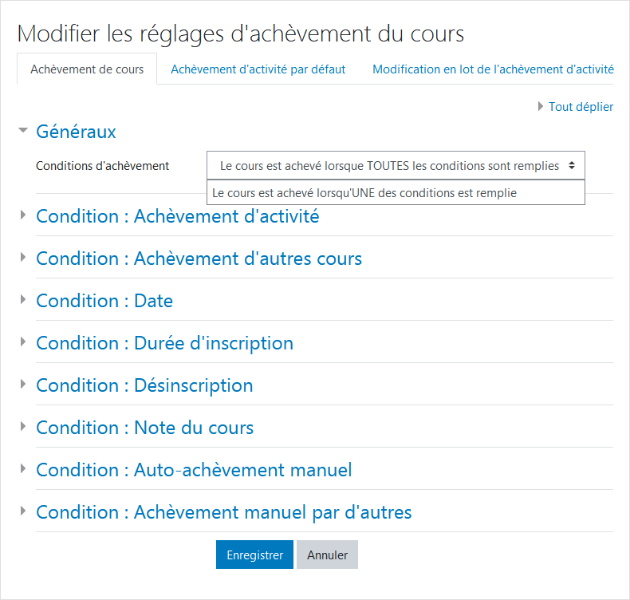Open Condition : Note du cours heading

(x=144, y=427)
